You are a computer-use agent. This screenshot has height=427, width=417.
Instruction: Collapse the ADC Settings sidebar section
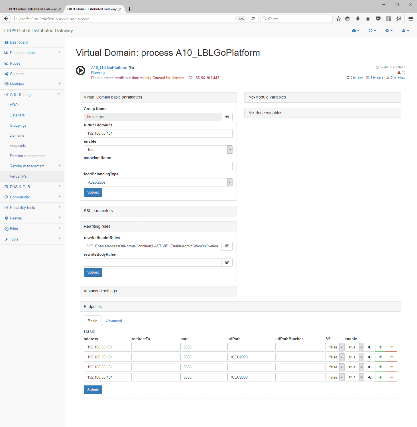tap(32, 95)
